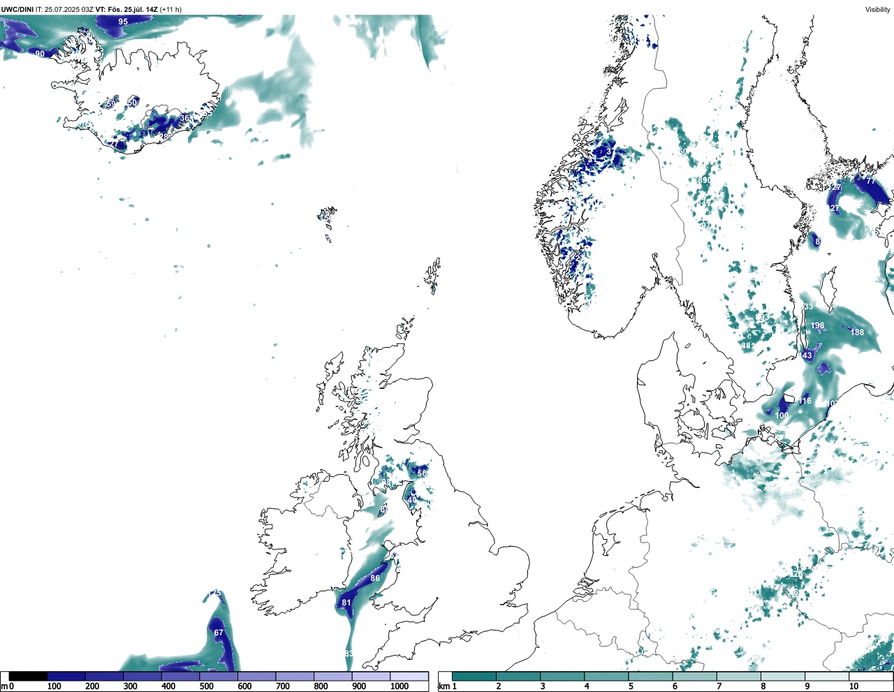Click the '10' tick label on the km legend
Viewport: 894px width, 692px height.
pyautogui.click(x=853, y=686)
